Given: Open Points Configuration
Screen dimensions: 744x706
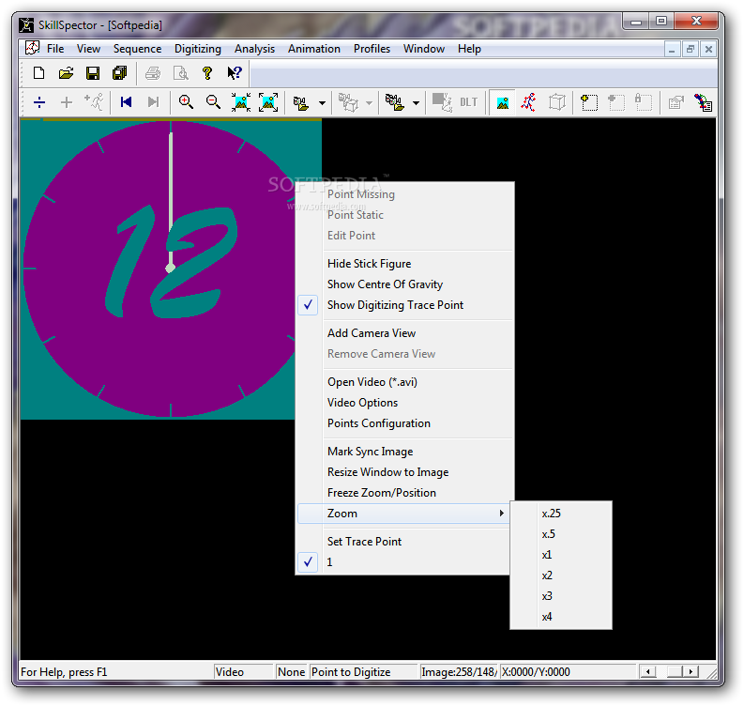Looking at the screenshot, I should (404, 423).
